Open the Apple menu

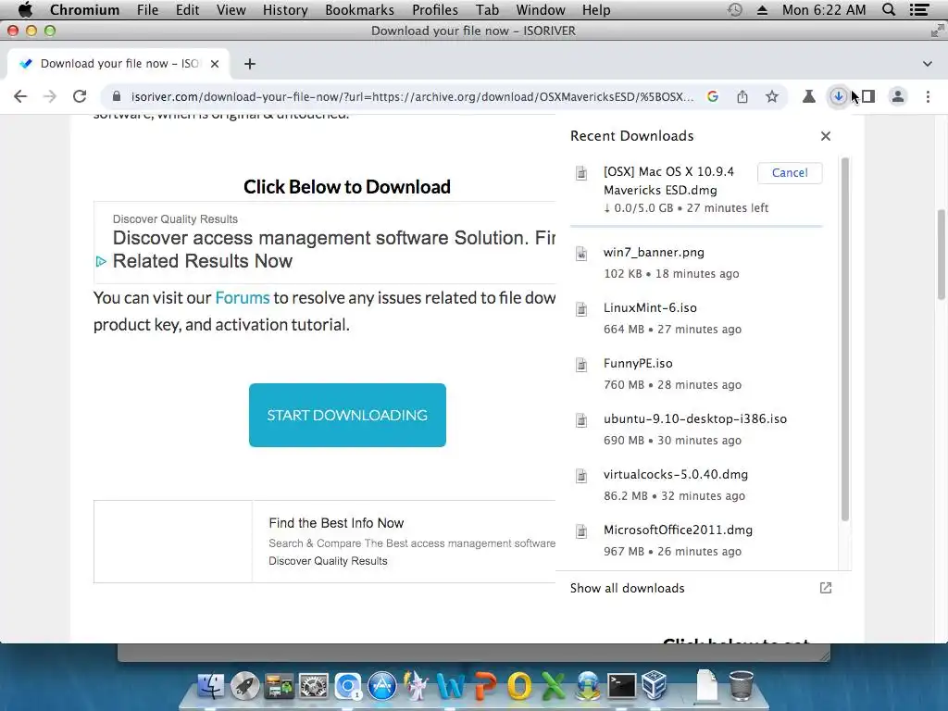25,10
